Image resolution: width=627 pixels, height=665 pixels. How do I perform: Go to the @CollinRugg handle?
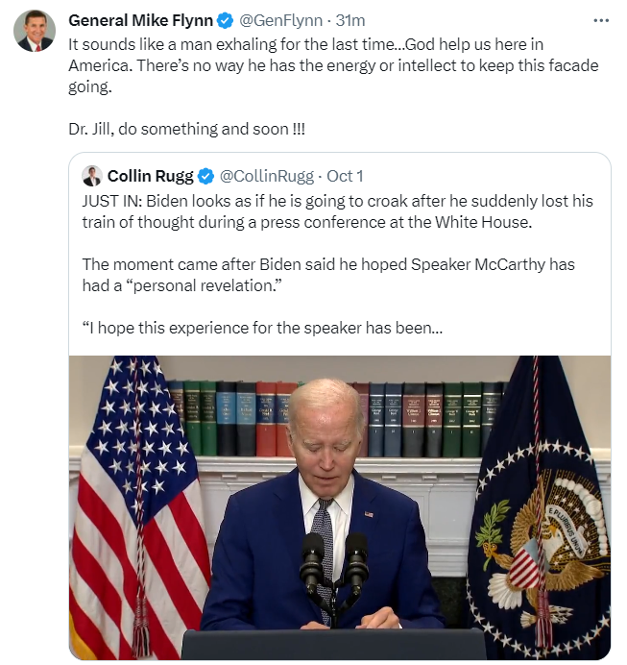click(264, 176)
